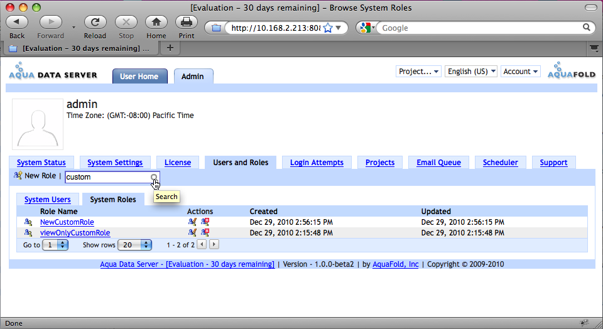Click the New Role link

tap(40, 176)
